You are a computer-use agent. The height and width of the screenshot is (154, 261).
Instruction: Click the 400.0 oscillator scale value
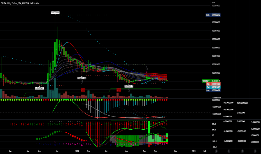pyautogui.click(x=214, y=124)
